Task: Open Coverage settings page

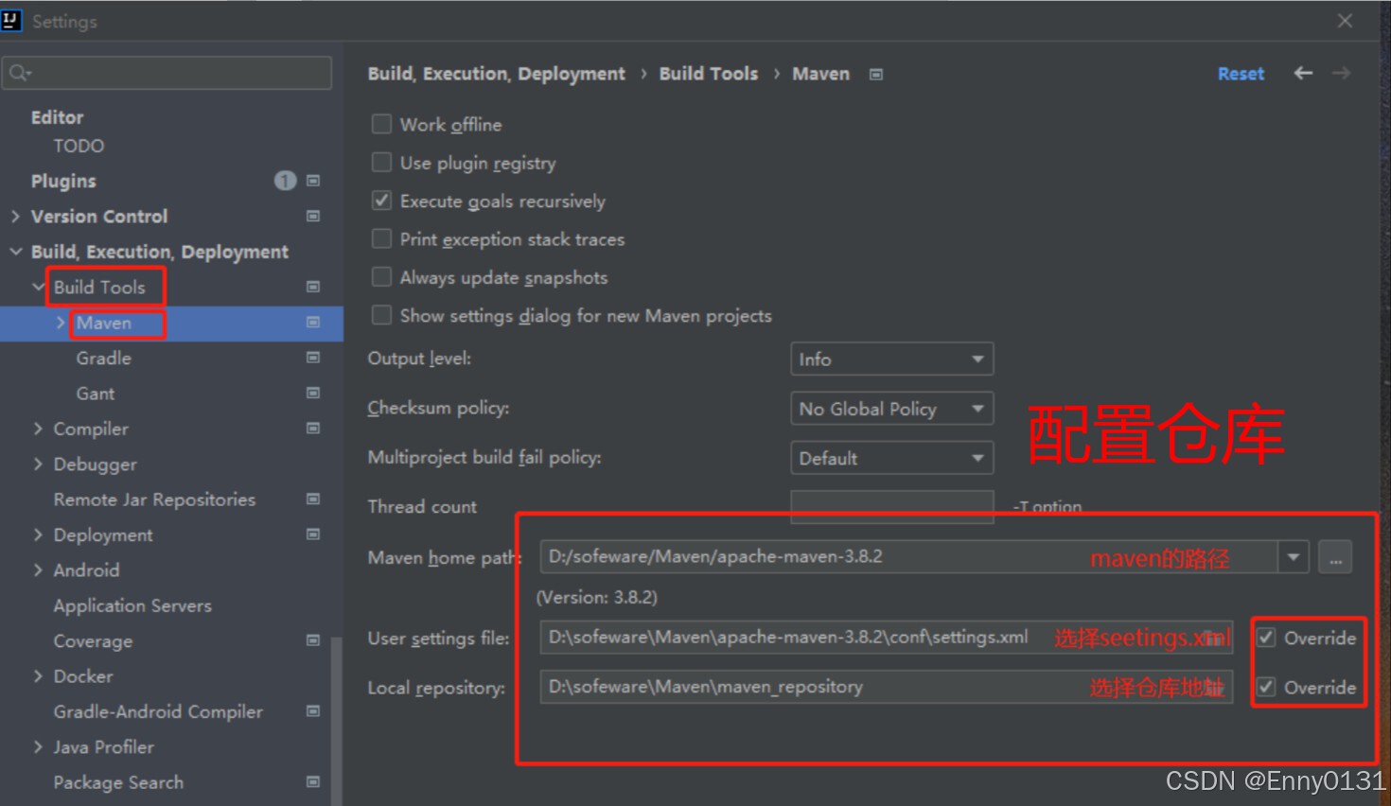Action: coord(93,641)
